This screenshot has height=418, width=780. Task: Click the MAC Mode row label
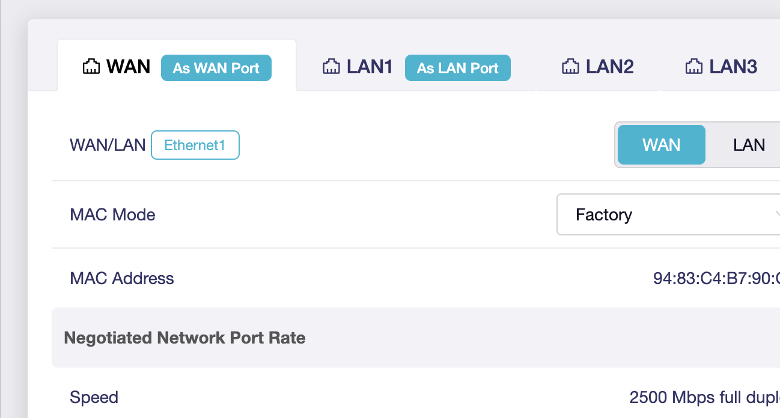[112, 214]
